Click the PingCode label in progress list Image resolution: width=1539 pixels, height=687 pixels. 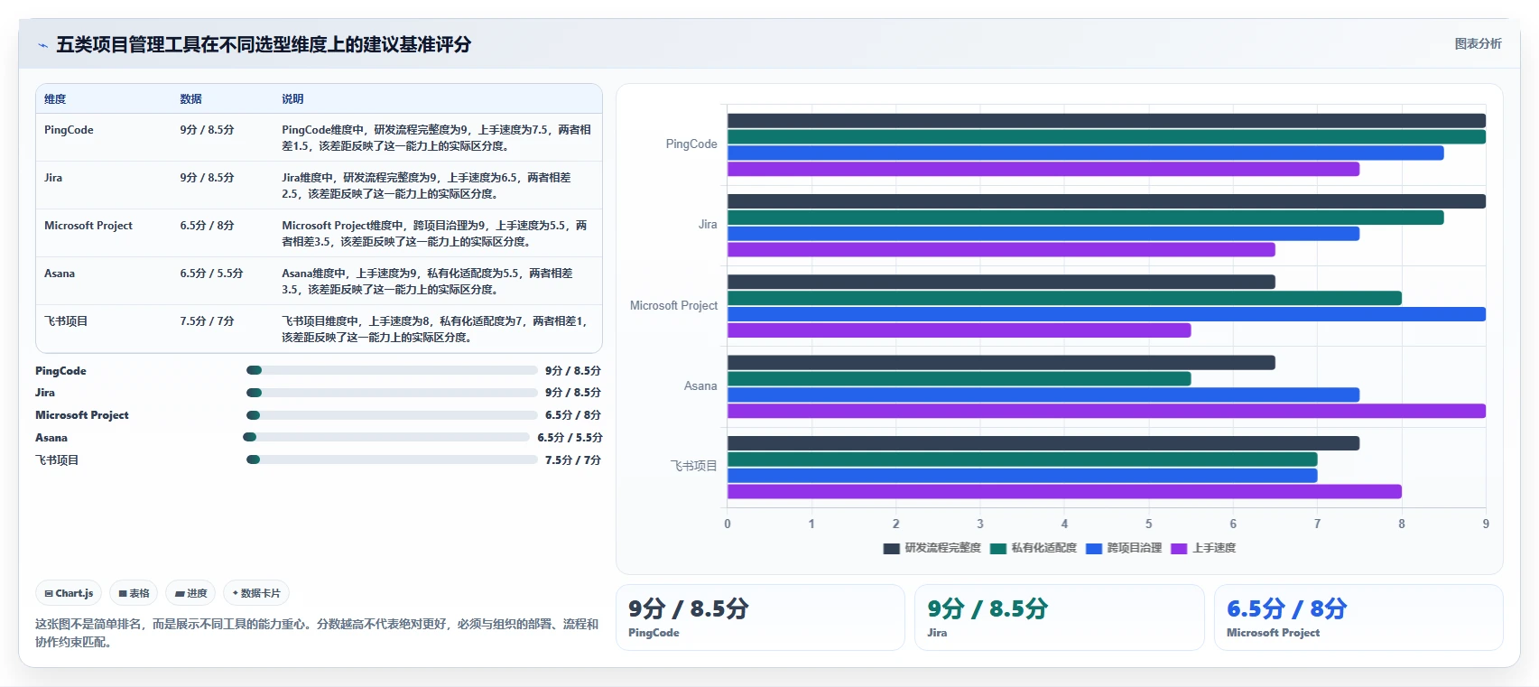click(x=60, y=371)
